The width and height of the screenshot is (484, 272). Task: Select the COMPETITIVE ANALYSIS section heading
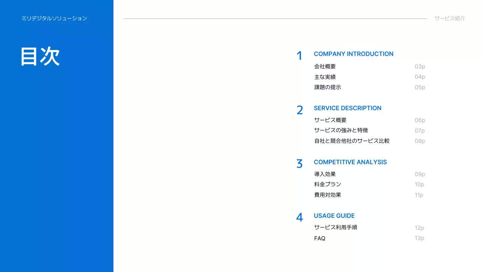pos(350,162)
